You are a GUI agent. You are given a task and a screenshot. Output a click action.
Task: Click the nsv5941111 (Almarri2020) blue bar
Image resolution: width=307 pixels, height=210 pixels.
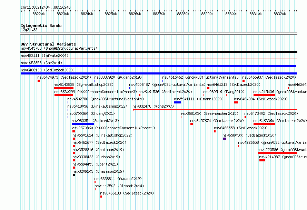point(178,102)
